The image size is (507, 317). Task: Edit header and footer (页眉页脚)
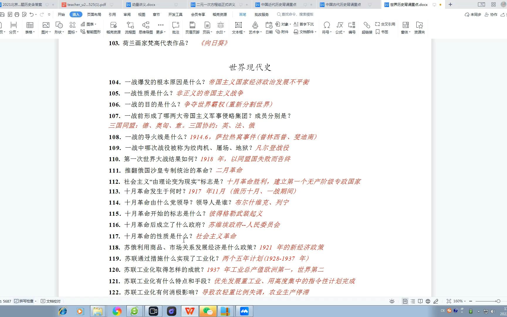[x=192, y=28]
